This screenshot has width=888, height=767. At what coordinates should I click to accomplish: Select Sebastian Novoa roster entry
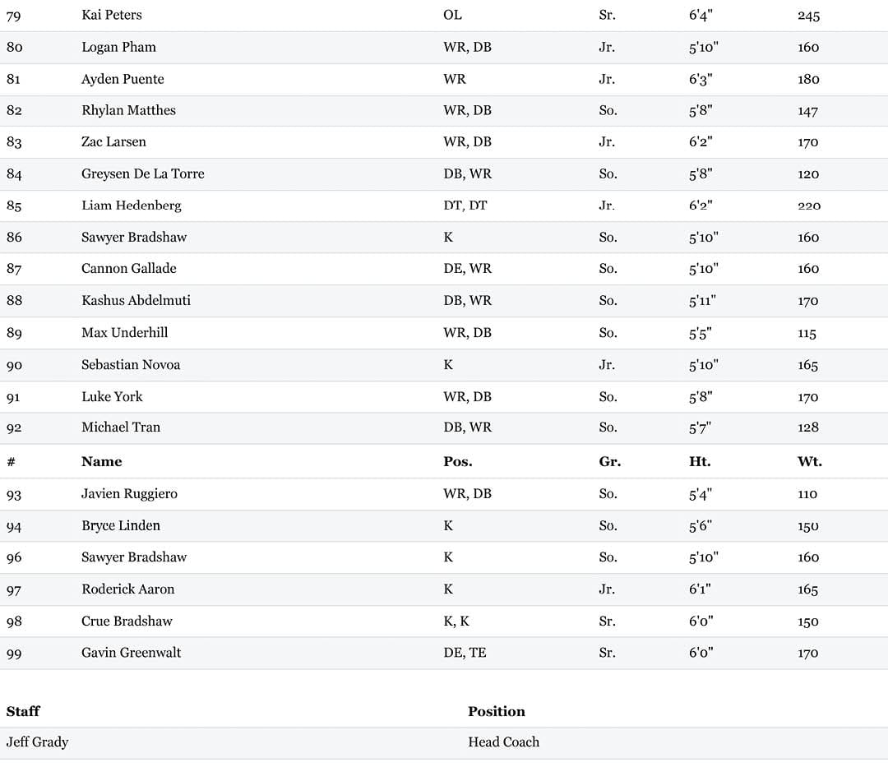coord(131,364)
